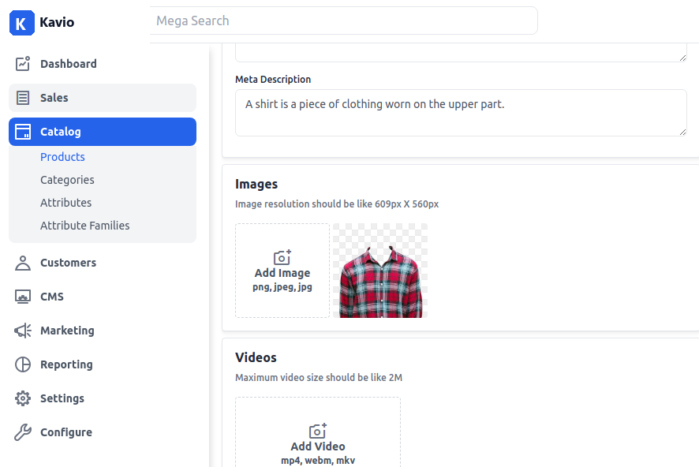
Task: Open the CMS menu entry
Action: pyautogui.click(x=103, y=297)
